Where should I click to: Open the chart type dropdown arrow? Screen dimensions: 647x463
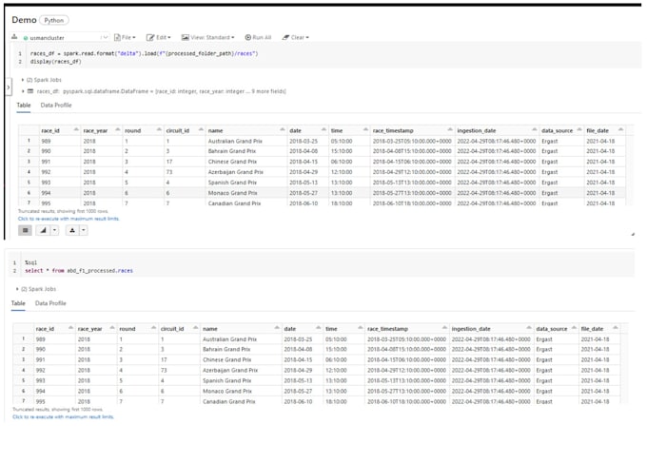coord(54,230)
